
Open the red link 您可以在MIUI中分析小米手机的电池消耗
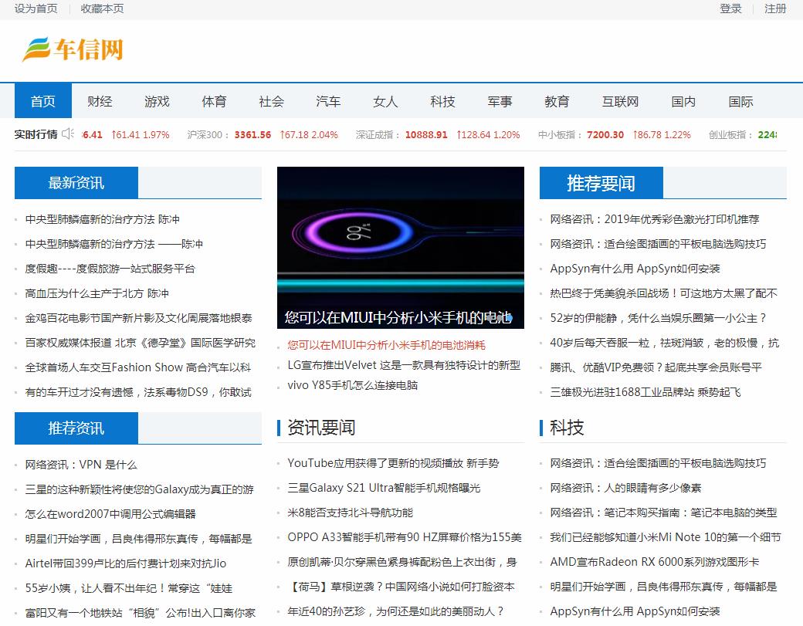386,345
